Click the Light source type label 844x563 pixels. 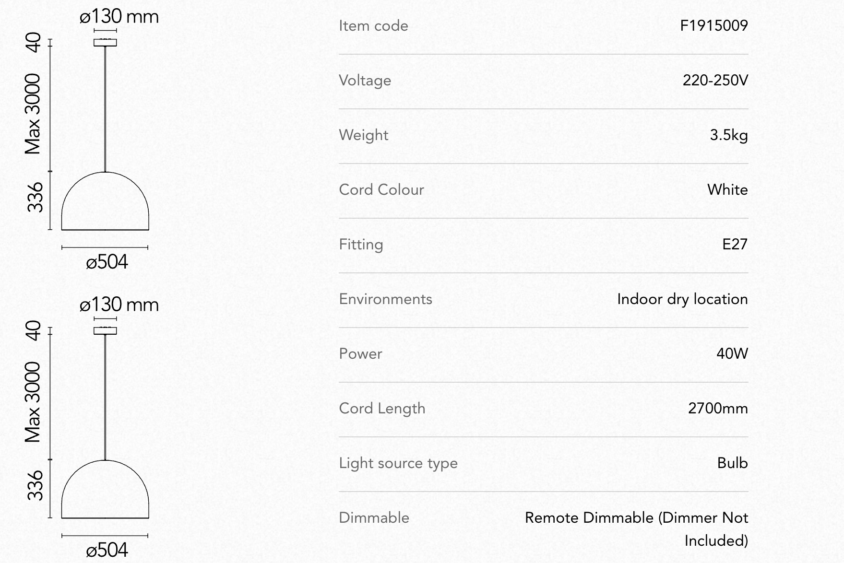coord(398,463)
